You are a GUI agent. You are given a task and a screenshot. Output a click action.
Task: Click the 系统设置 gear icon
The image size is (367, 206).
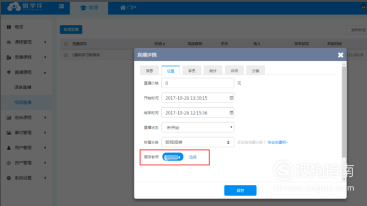click(9, 178)
